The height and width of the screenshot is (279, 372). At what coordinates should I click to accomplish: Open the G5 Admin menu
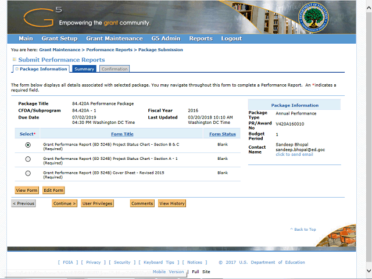(x=166, y=38)
